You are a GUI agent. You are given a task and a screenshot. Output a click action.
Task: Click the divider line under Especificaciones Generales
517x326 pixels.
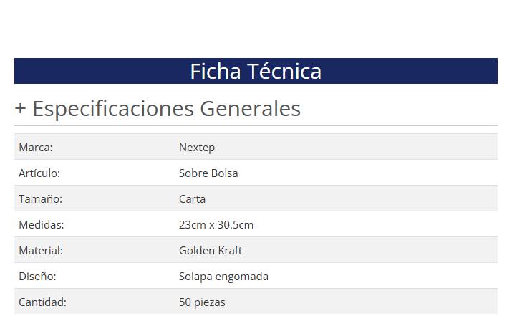[x=256, y=126]
